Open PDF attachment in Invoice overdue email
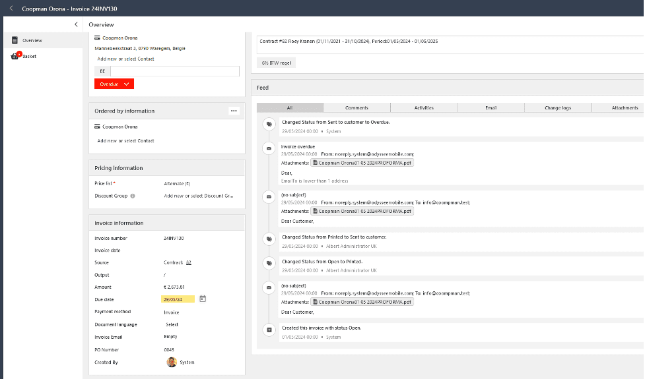The width and height of the screenshot is (645, 379). (362, 163)
